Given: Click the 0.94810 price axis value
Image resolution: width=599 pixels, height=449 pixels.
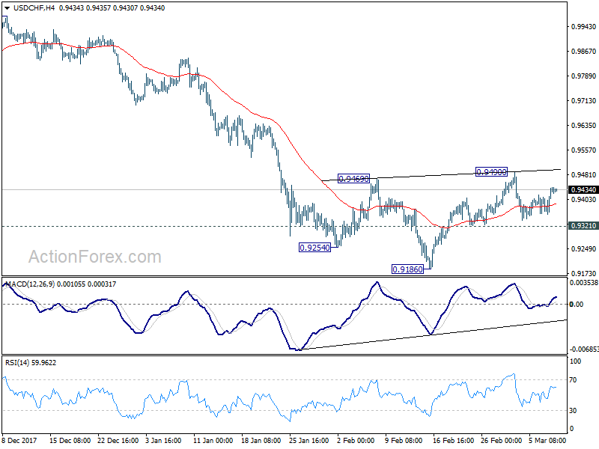Looking at the screenshot, I should (x=583, y=175).
